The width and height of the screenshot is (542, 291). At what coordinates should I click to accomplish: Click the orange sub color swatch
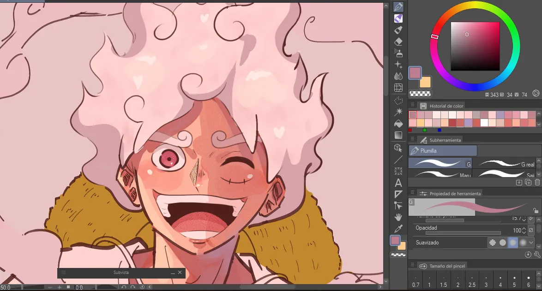426,83
